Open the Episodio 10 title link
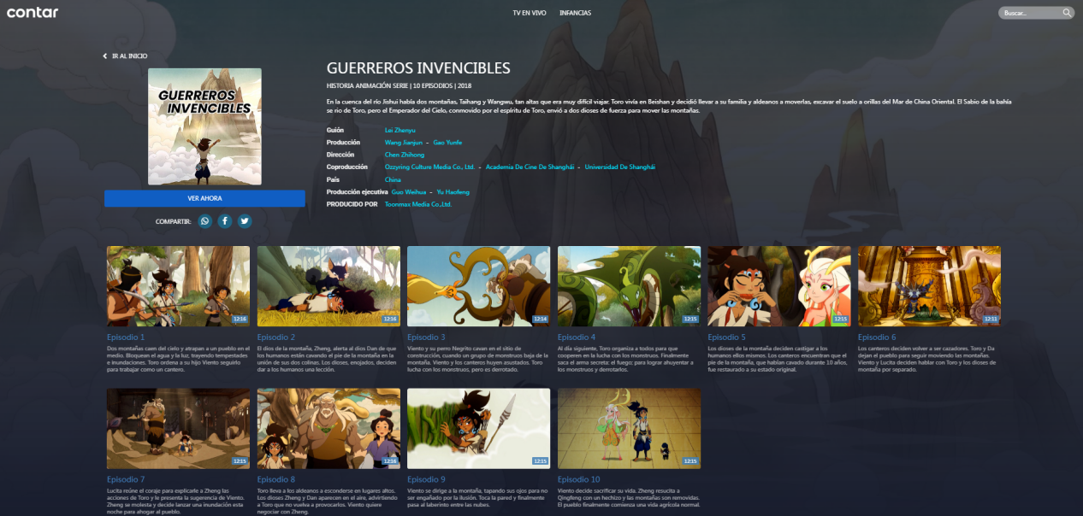Screen dimensions: 1083x516 (579, 479)
